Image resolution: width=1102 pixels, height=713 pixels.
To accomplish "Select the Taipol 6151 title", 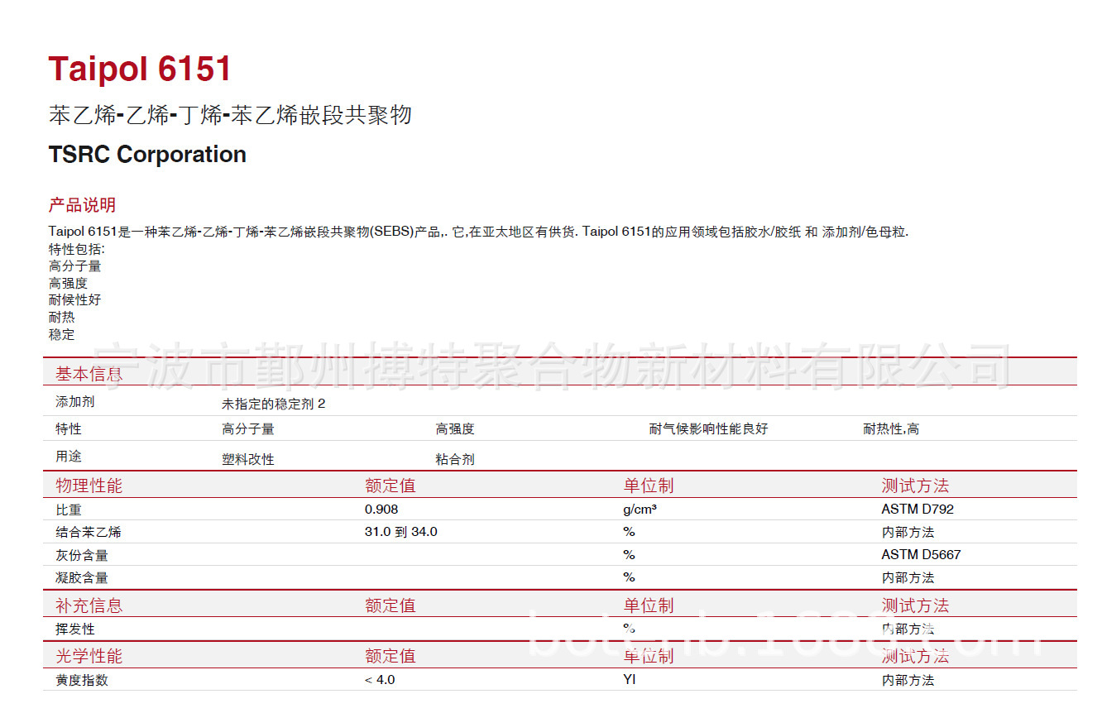I will (x=138, y=68).
